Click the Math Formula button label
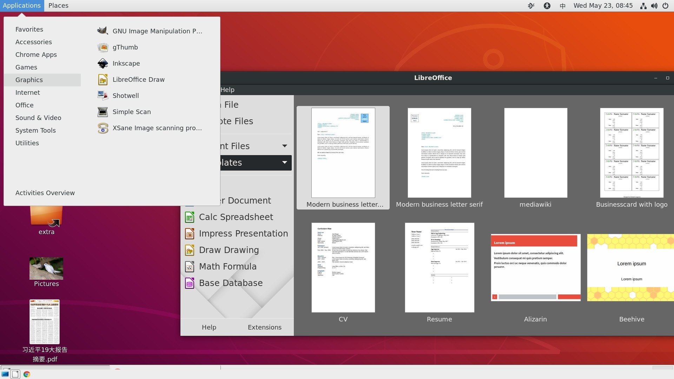Viewport: 674px width, 379px height. tap(228, 267)
